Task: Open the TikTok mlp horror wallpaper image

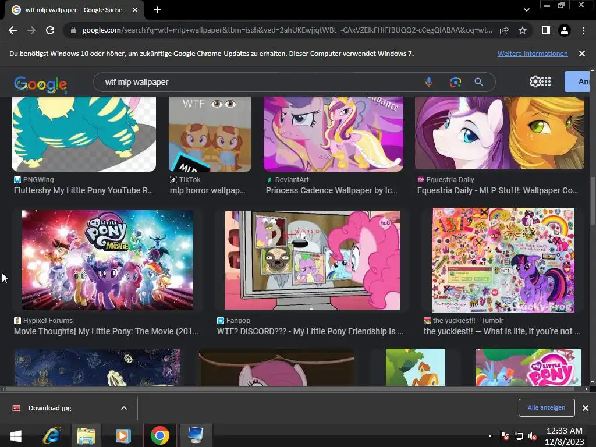Action: click(210, 134)
